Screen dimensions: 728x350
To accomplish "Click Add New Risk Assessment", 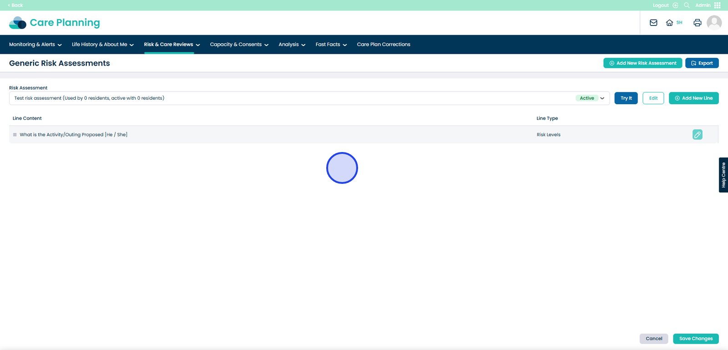I will coord(642,63).
